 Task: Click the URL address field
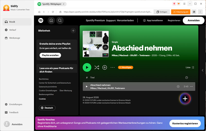pyautogui.click(x=107, y=12)
